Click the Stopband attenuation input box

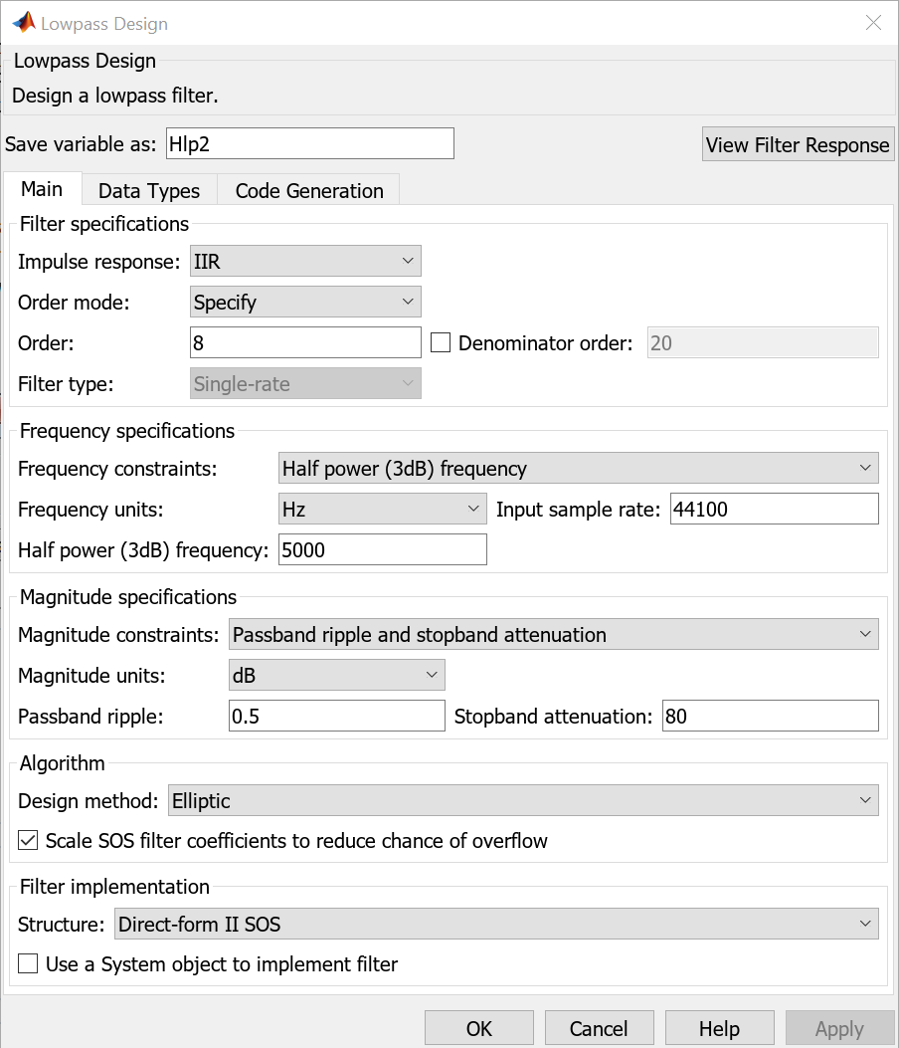(770, 717)
